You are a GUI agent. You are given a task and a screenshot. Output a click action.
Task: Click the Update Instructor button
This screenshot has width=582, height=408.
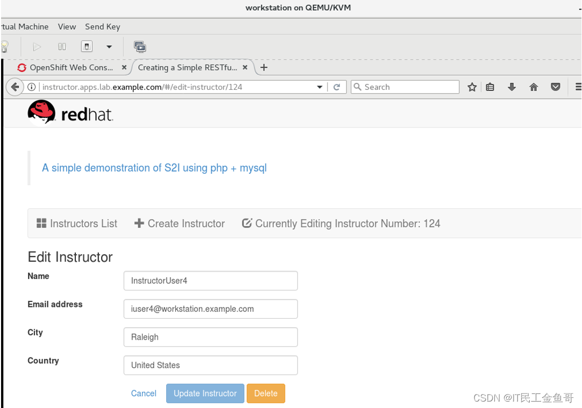coord(205,393)
